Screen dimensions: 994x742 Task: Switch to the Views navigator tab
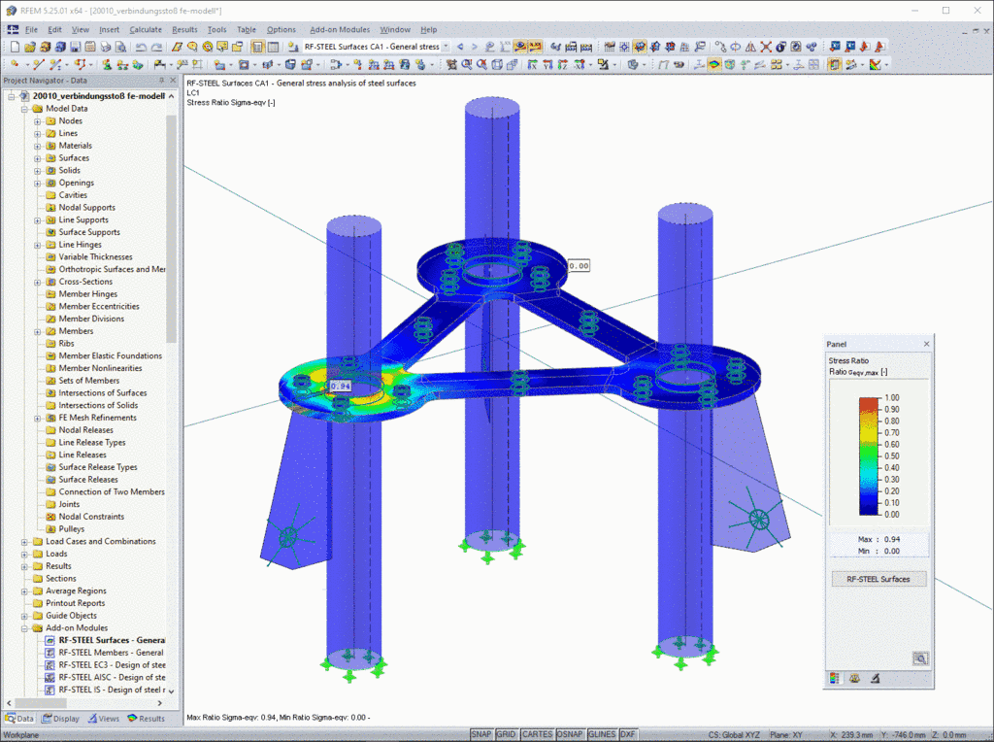(103, 719)
